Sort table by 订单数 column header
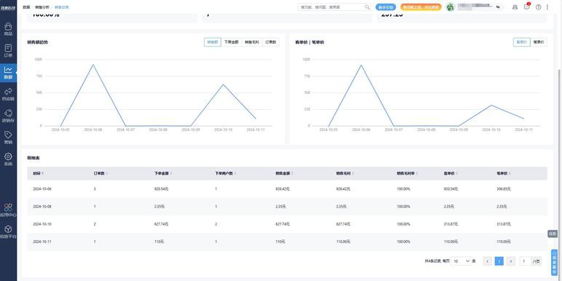562x281 pixels. click(x=100, y=173)
